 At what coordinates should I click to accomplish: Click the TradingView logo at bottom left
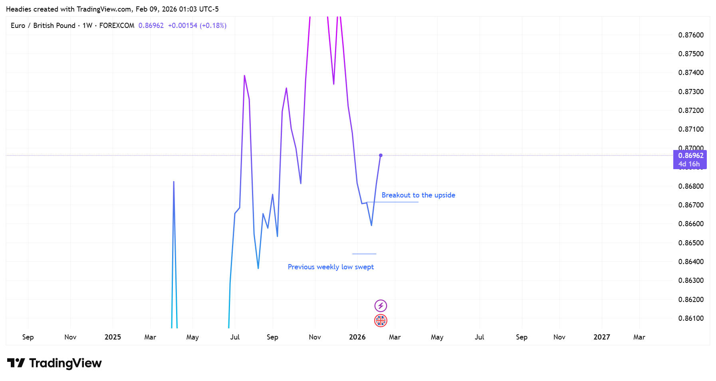pyautogui.click(x=54, y=363)
